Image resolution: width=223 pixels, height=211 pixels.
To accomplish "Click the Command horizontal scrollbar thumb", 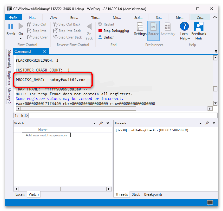I will point(79,109).
